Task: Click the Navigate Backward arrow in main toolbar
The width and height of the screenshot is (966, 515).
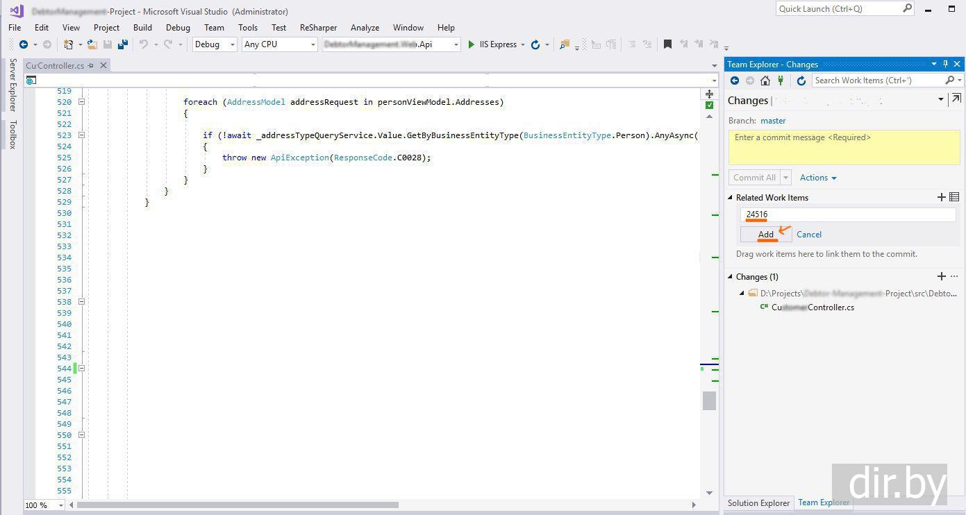Action: [x=24, y=44]
